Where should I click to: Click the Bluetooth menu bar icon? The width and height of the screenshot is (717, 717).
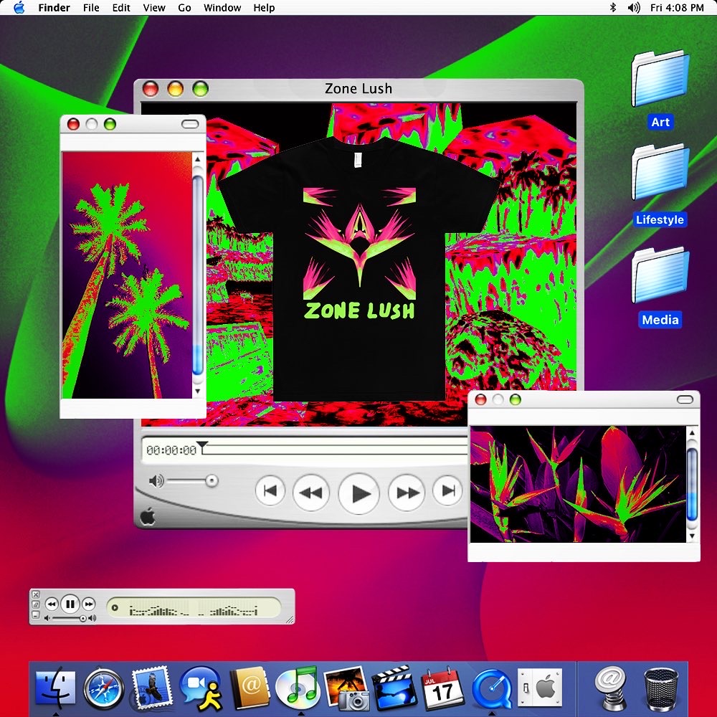613,7
